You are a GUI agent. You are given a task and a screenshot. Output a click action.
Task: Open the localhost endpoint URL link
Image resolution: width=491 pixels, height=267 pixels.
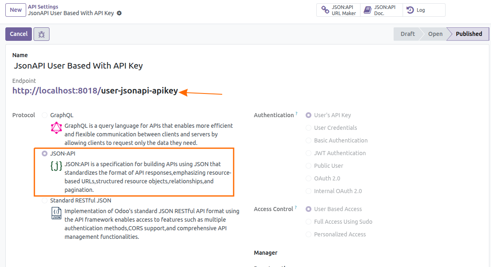click(95, 91)
